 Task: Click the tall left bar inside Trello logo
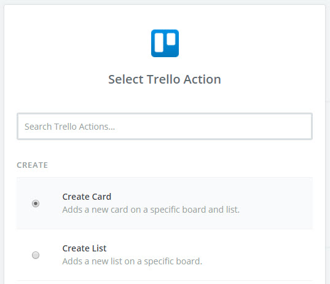coord(159,42)
